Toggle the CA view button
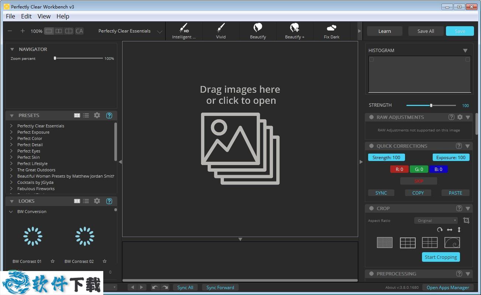 tap(79, 31)
